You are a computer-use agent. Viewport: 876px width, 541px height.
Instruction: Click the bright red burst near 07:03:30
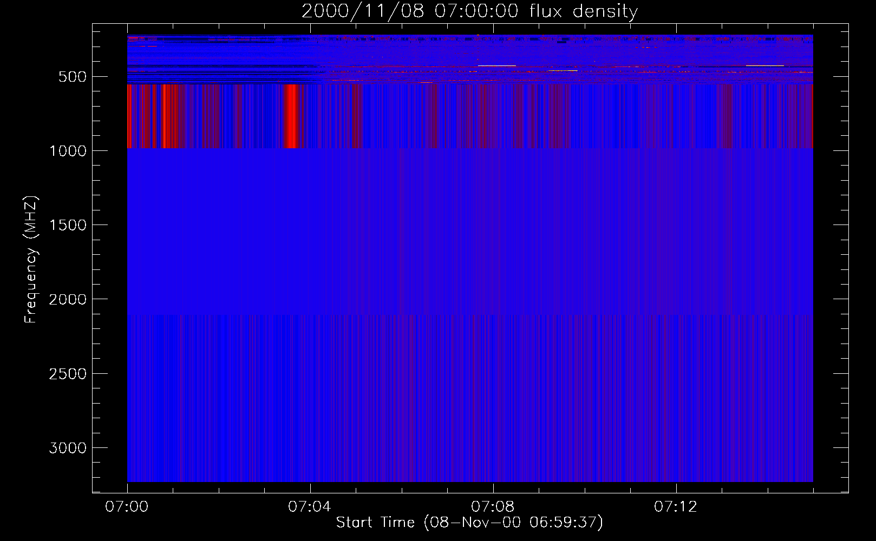click(292, 116)
